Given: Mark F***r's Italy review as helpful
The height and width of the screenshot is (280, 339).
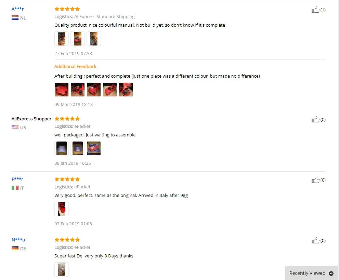Looking at the screenshot, I should tap(315, 180).
